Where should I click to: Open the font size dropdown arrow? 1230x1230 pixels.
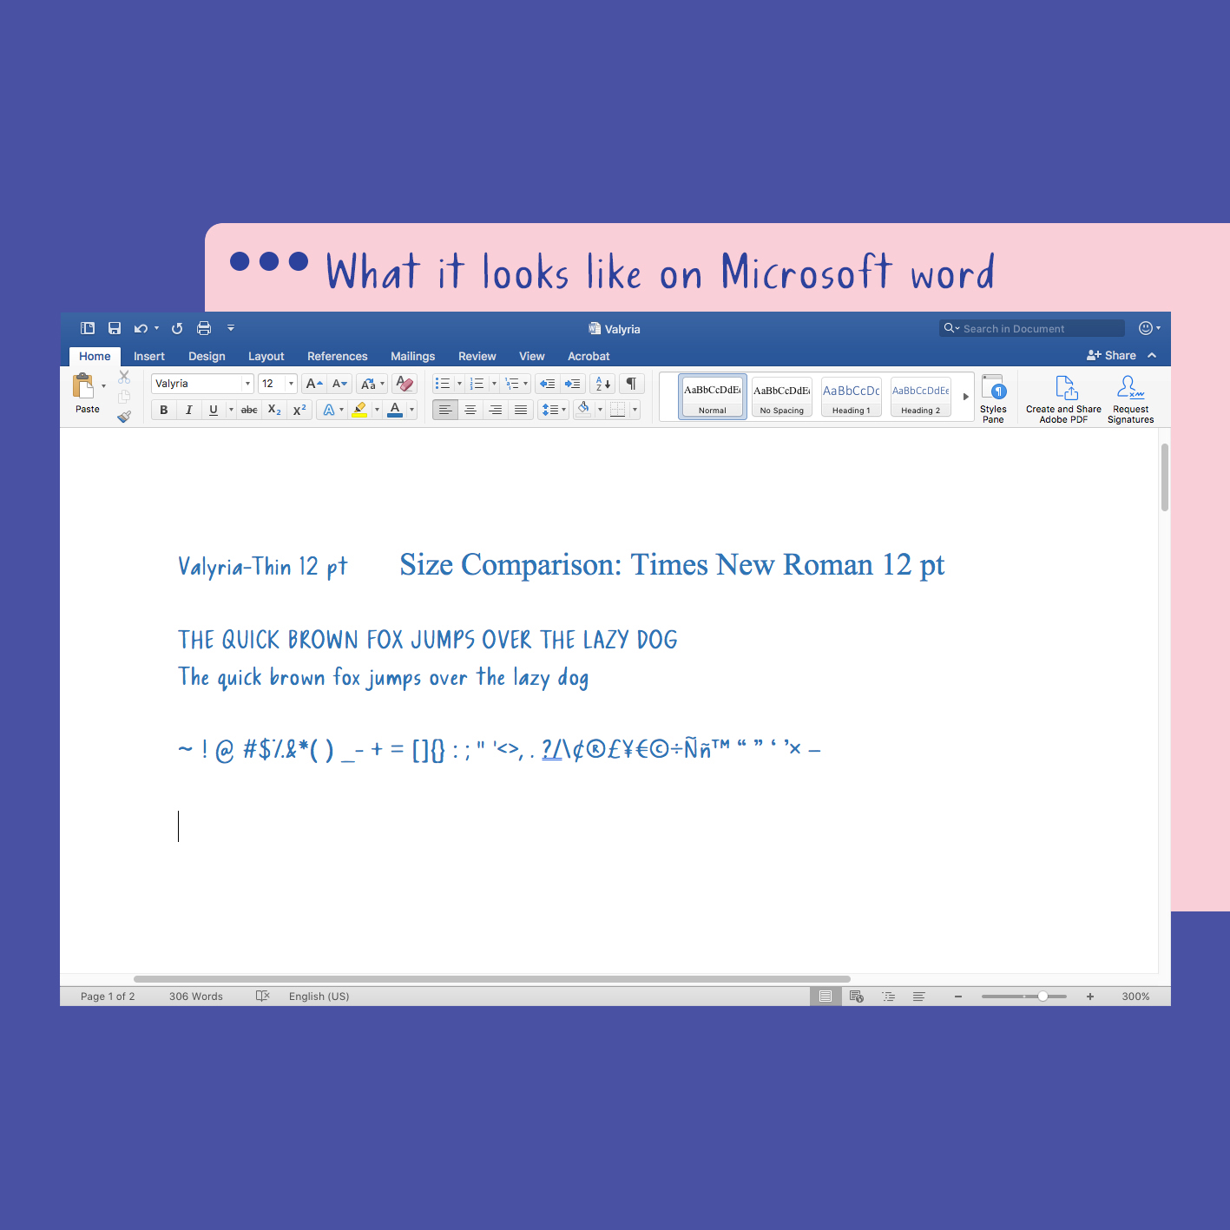click(x=291, y=384)
